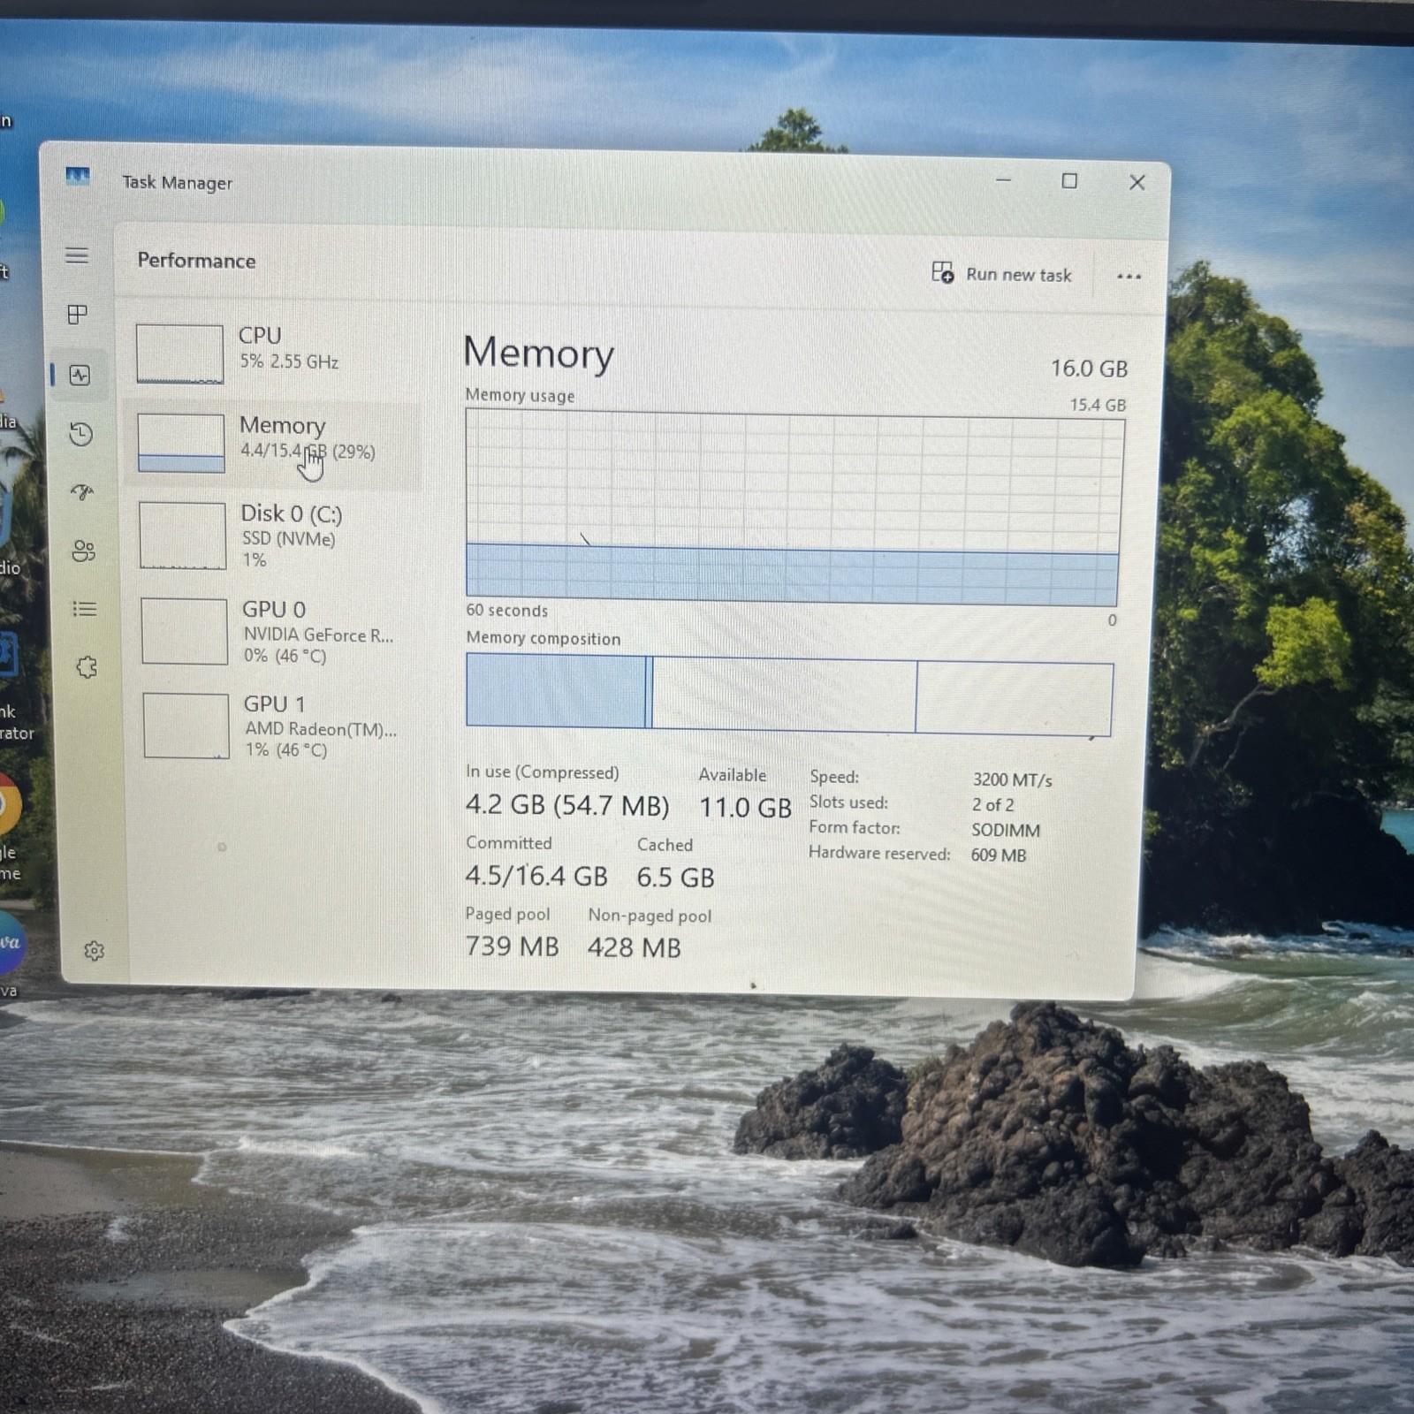Minimize the Task Manager window
This screenshot has width=1414, height=1414.
[x=1003, y=180]
